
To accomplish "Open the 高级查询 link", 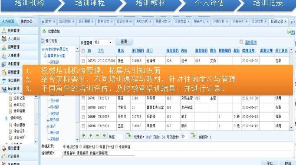I will pos(251,42).
